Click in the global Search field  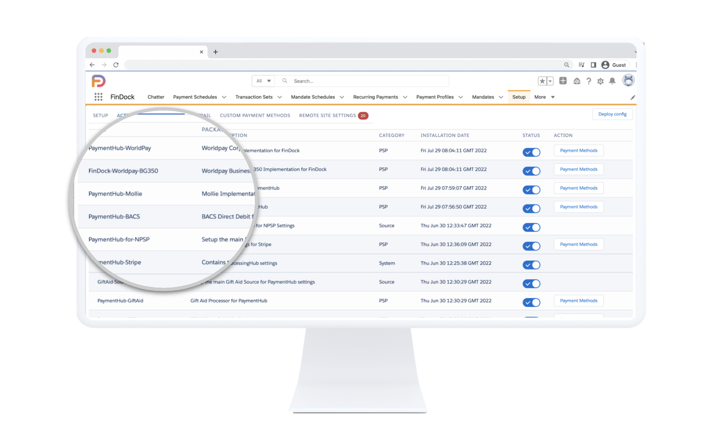[362, 81]
